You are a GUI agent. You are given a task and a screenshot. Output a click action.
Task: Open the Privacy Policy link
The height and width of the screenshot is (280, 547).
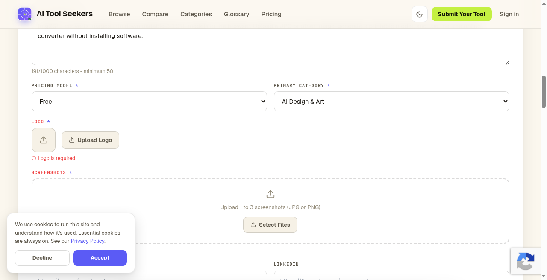coord(88,241)
